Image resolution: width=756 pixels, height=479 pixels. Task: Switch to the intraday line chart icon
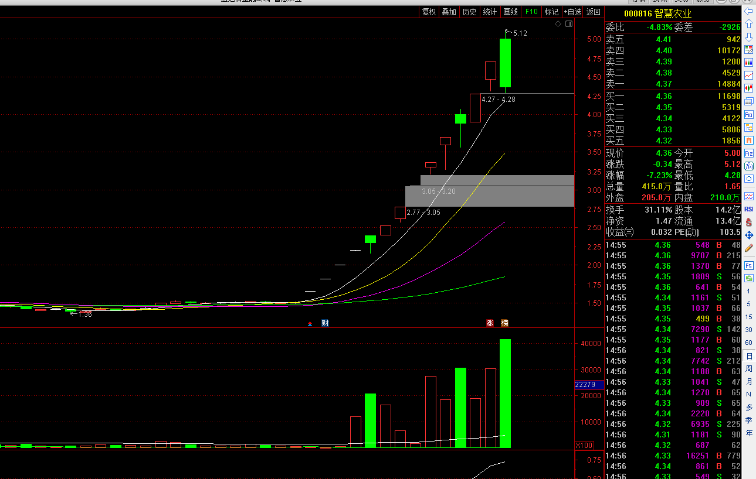(x=748, y=76)
